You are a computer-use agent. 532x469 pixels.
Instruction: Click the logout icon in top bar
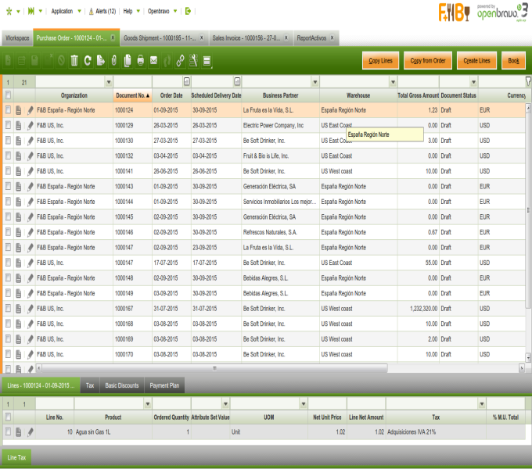[x=189, y=12]
